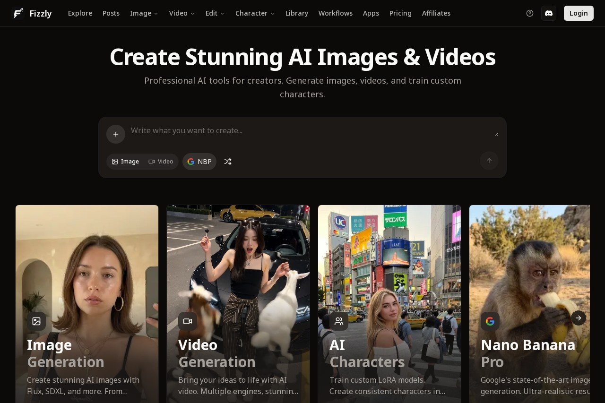The width and height of the screenshot is (605, 403).
Task: Open the AI Characters card
Action: click(389, 302)
